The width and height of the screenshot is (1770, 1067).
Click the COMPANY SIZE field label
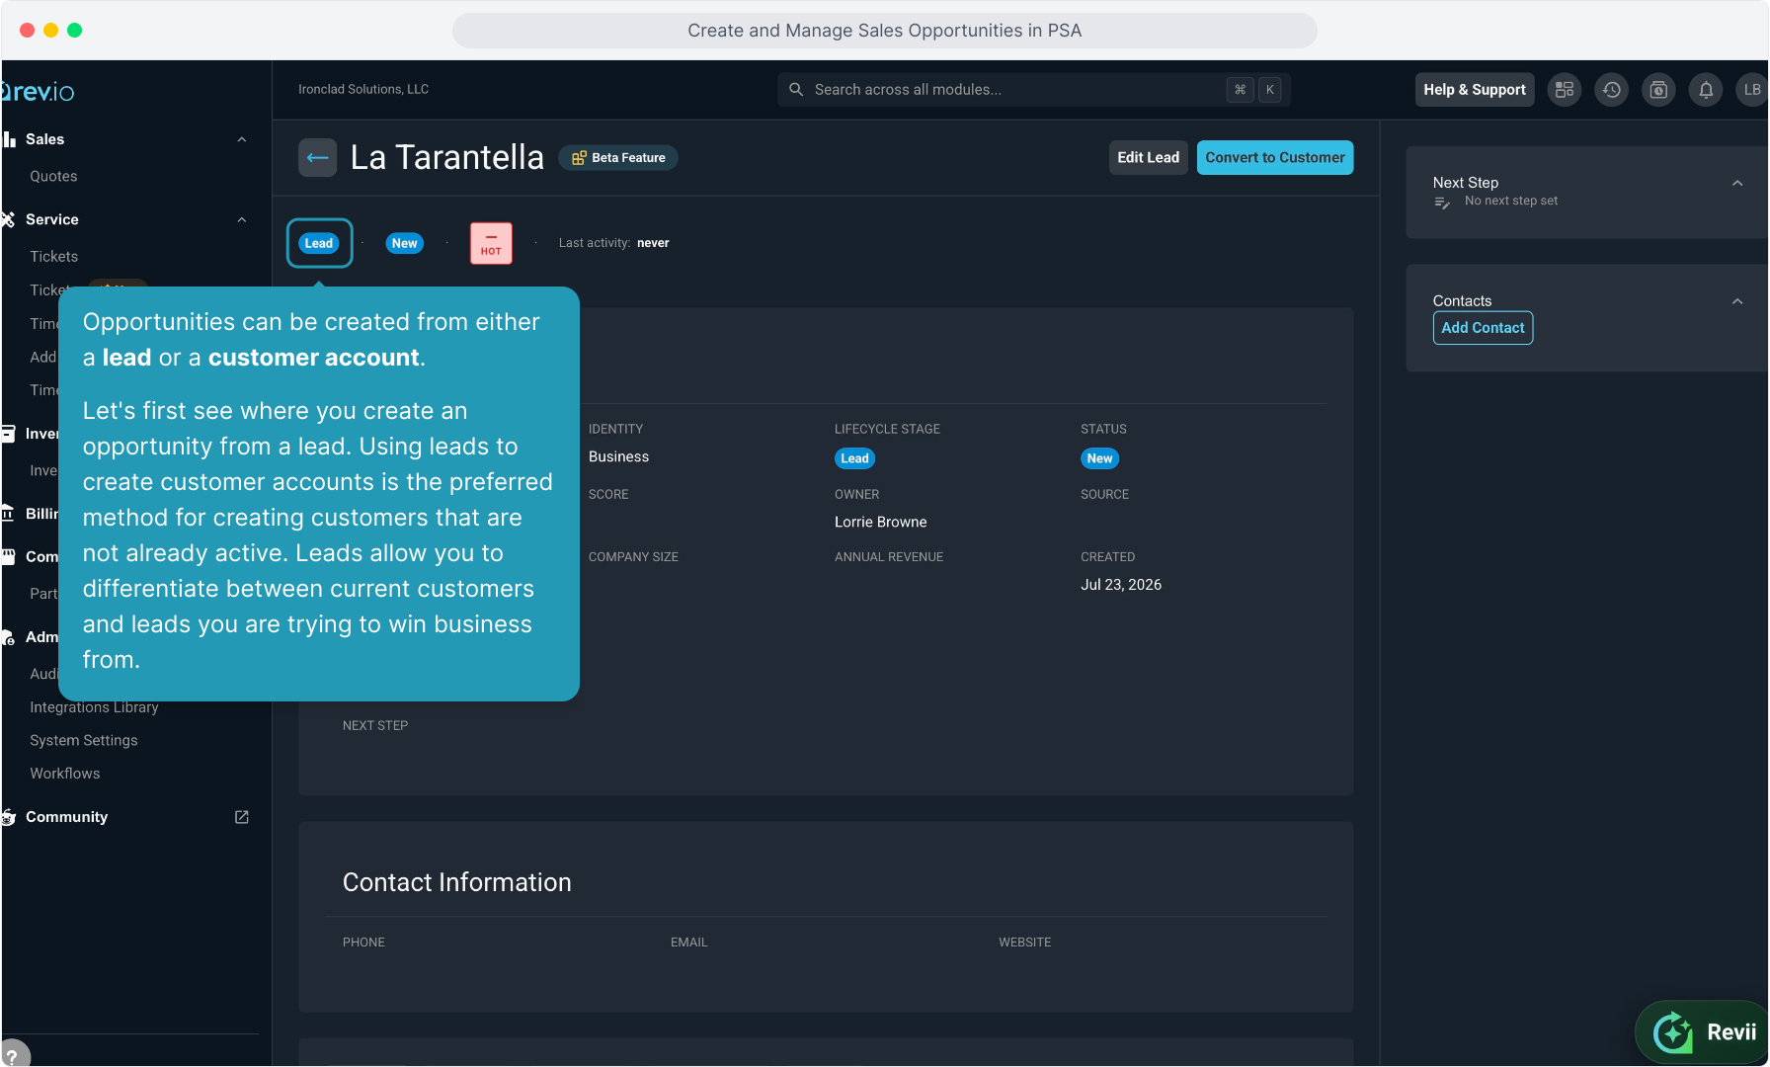click(x=634, y=557)
